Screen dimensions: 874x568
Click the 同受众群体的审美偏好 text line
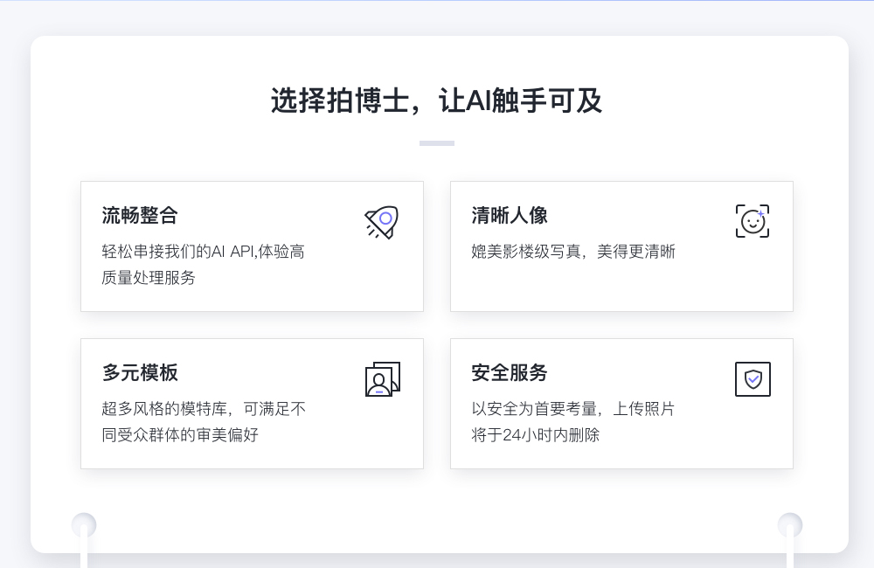(x=180, y=435)
